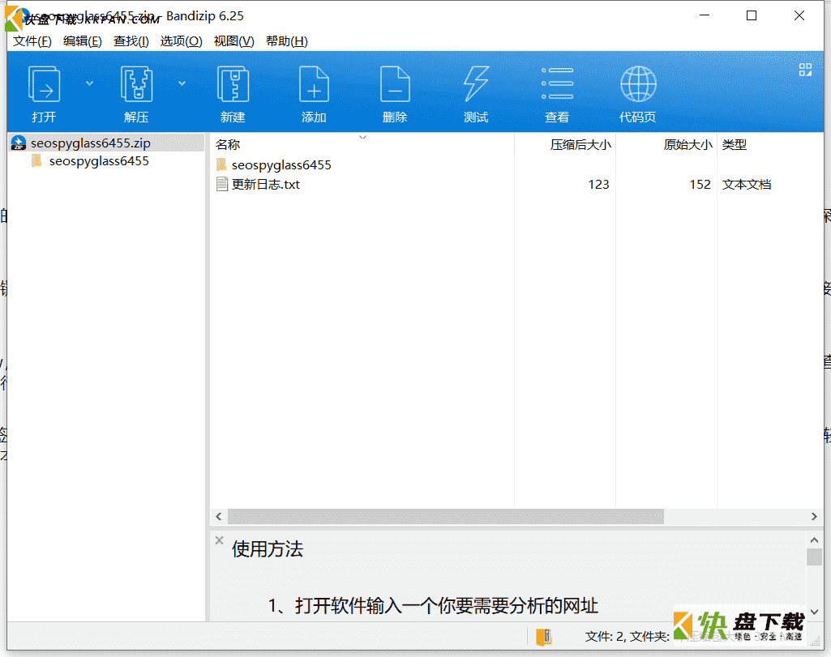Click the folder icon beside seospyglass6455 in tree
The height and width of the screenshot is (657, 831).
click(36, 161)
